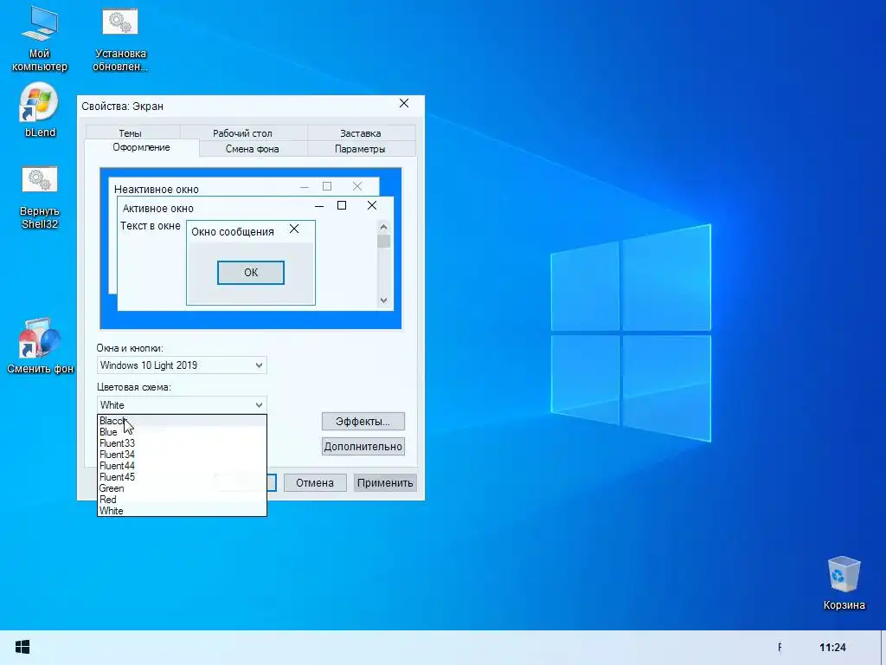Open the Мой компьютер desktop icon
This screenshot has width=886, height=665.
point(40,40)
